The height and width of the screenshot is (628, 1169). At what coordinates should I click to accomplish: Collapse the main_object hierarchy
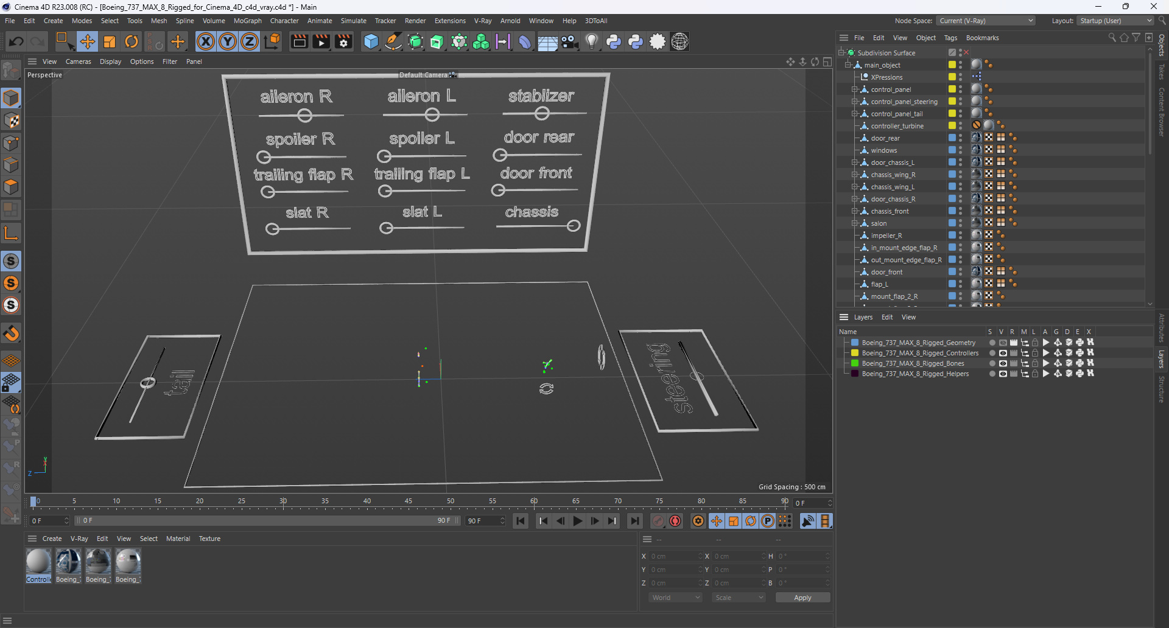pyautogui.click(x=848, y=65)
